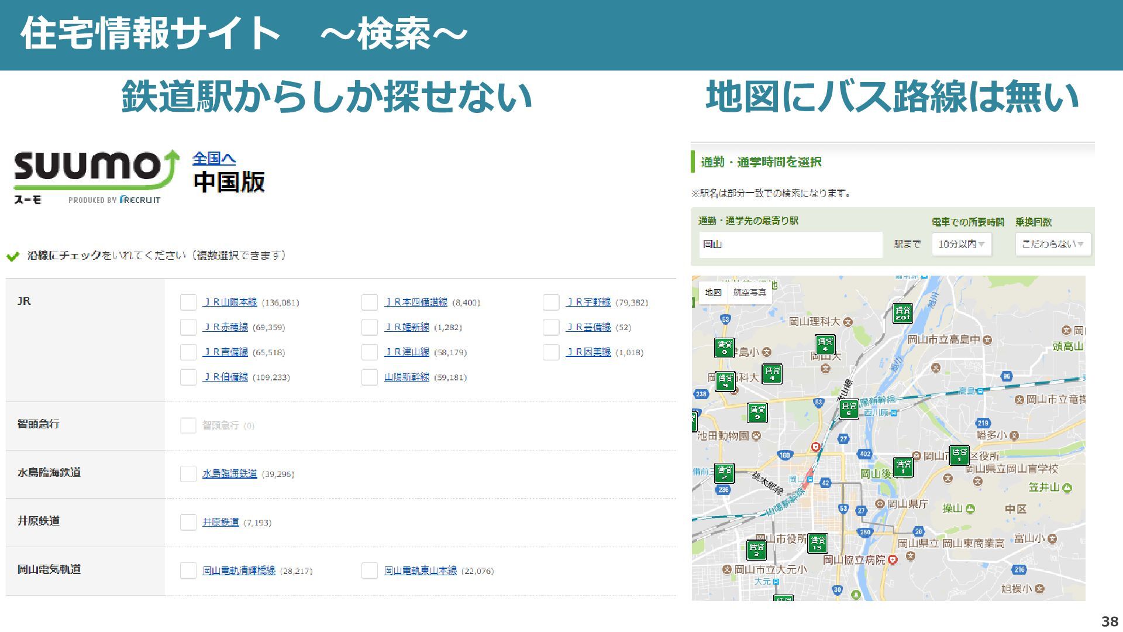
Task: Open the ＪＲ津山線 link
Action: [x=407, y=352]
